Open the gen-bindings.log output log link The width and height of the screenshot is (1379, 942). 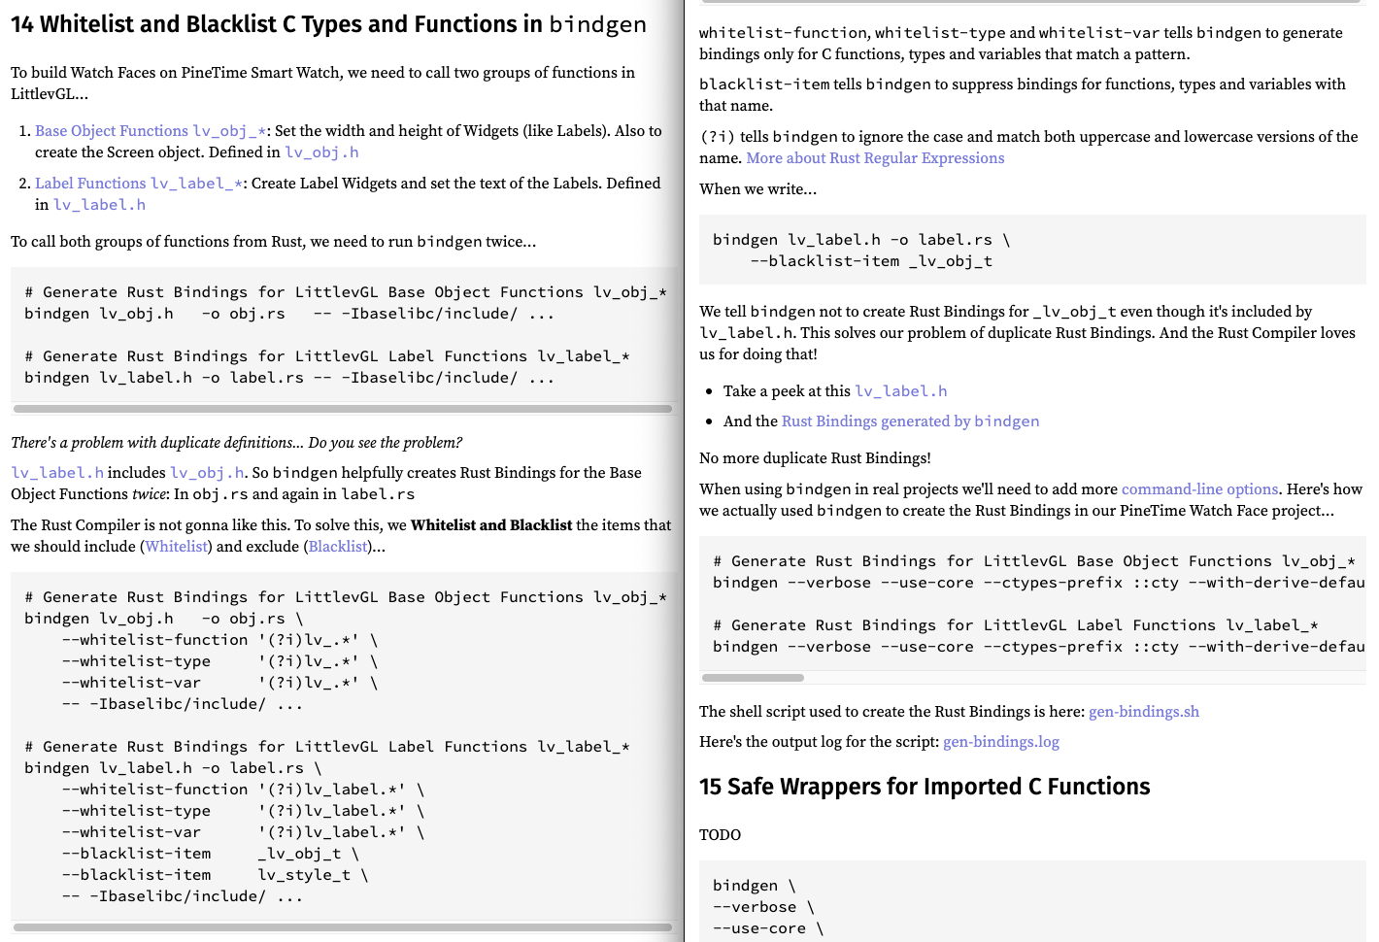click(x=1000, y=742)
